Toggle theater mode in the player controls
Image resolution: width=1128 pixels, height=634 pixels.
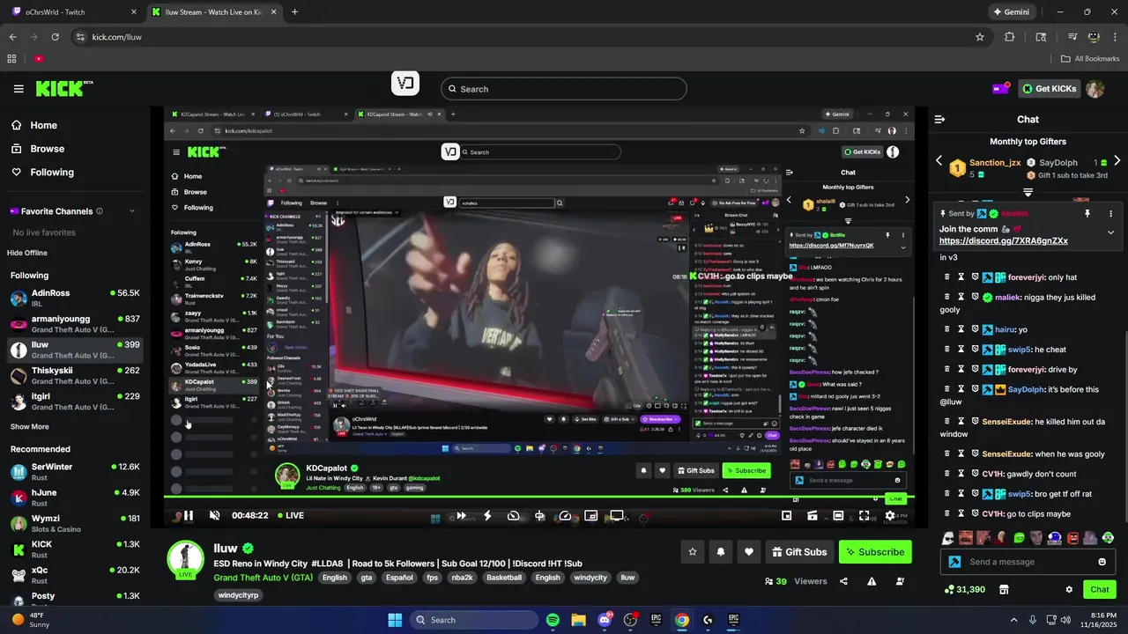pyautogui.click(x=838, y=516)
